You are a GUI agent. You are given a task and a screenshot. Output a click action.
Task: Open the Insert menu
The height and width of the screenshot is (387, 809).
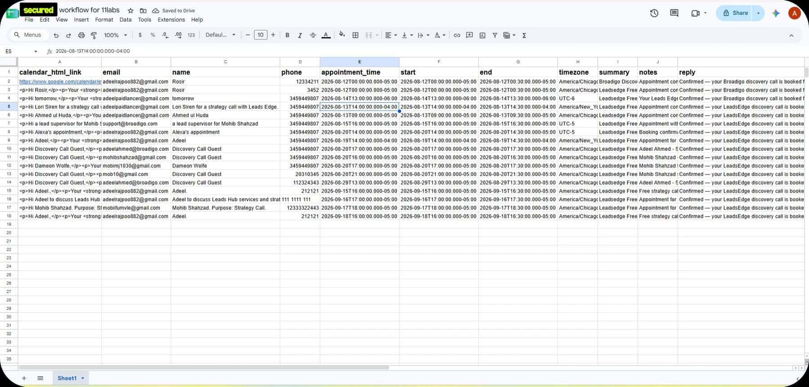(x=81, y=20)
